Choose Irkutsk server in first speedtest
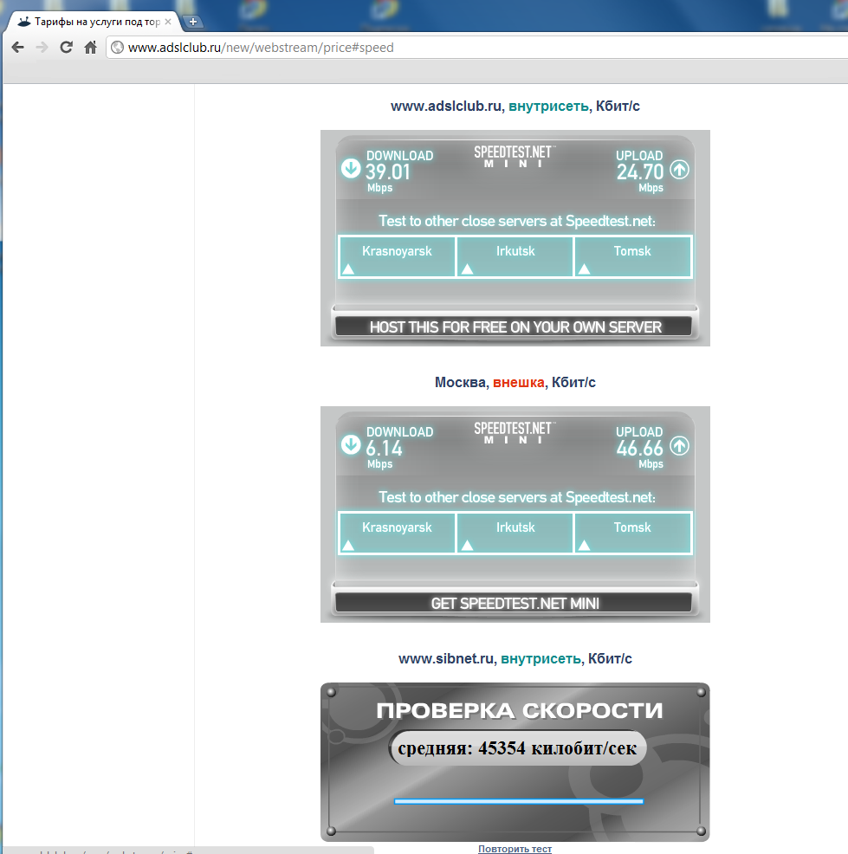Screen dimensions: 848x854 coord(515,256)
